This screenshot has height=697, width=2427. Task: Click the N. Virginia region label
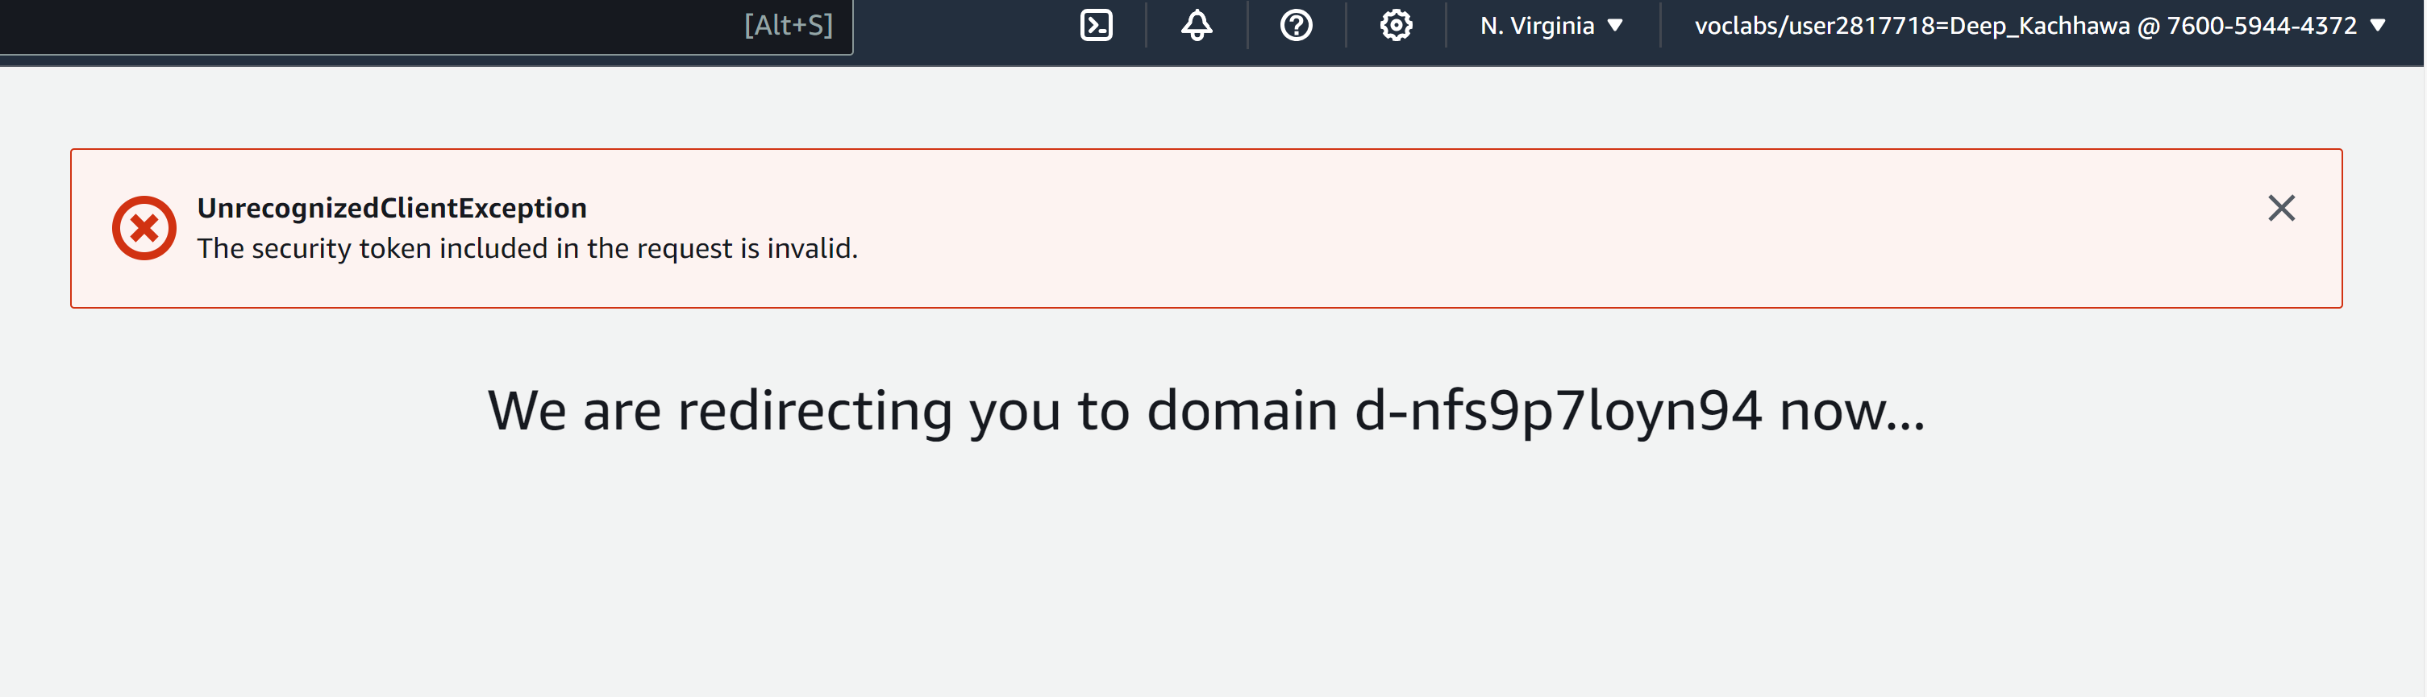1537,26
